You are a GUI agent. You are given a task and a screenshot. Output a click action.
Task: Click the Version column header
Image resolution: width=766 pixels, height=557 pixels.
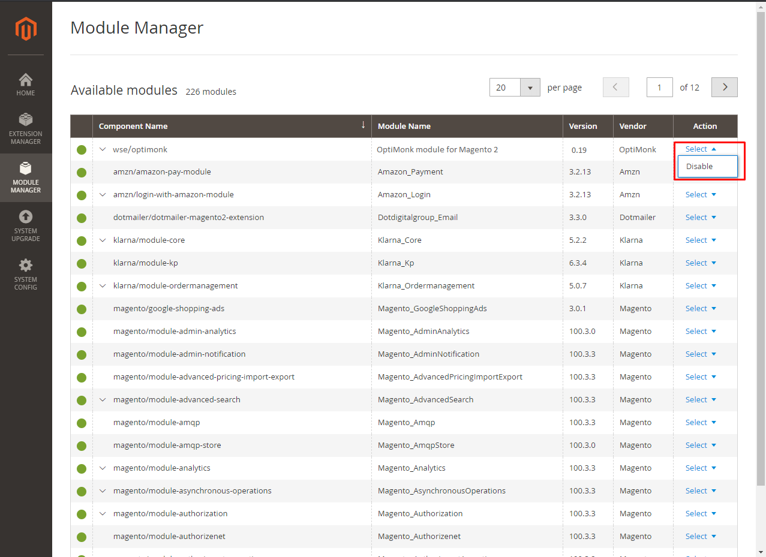[x=588, y=126]
